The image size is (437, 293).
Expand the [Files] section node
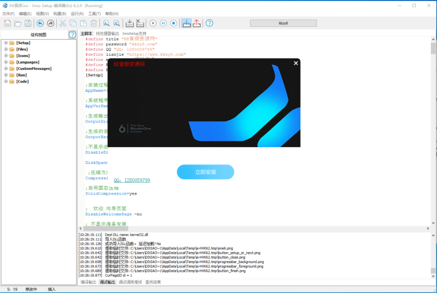pos(5,49)
